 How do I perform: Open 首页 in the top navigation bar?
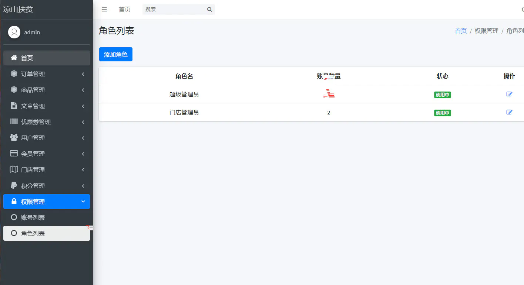pyautogui.click(x=125, y=9)
